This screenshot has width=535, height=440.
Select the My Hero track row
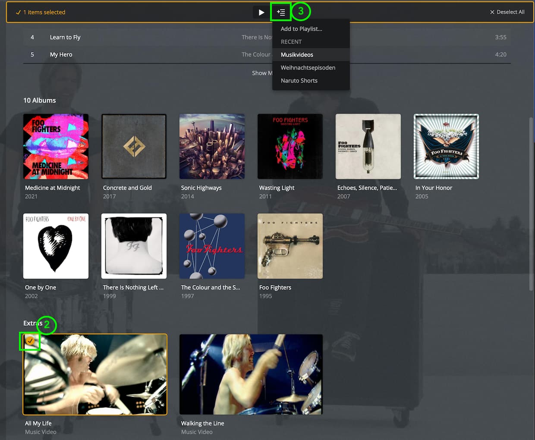[x=267, y=55]
